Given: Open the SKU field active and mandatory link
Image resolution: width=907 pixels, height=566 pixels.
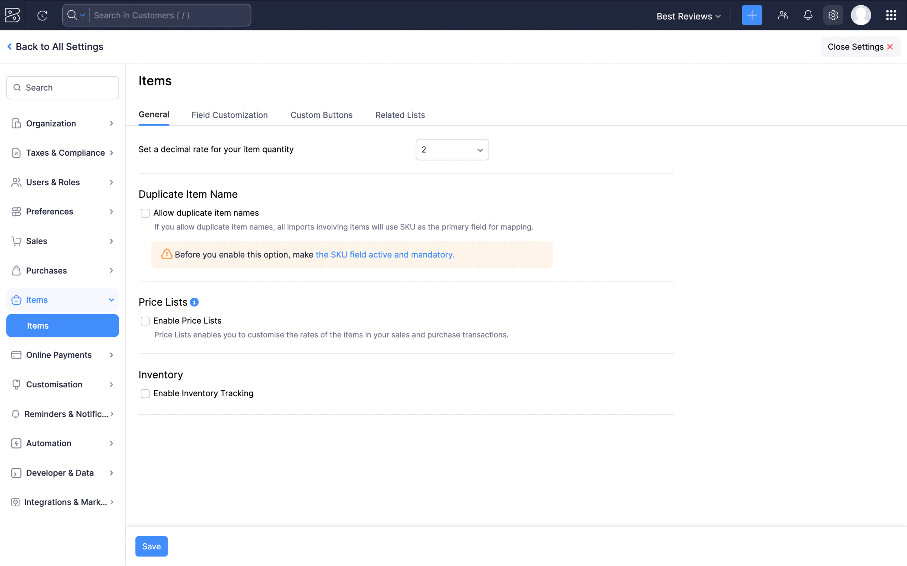Looking at the screenshot, I should 384,255.
